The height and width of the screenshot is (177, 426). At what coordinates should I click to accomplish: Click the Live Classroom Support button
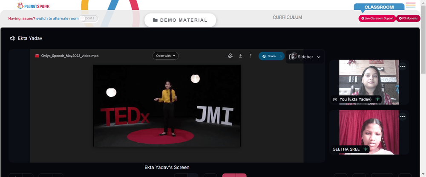coord(377,18)
